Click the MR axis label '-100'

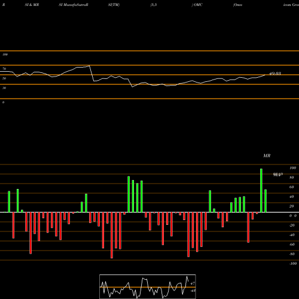click(x=292, y=264)
